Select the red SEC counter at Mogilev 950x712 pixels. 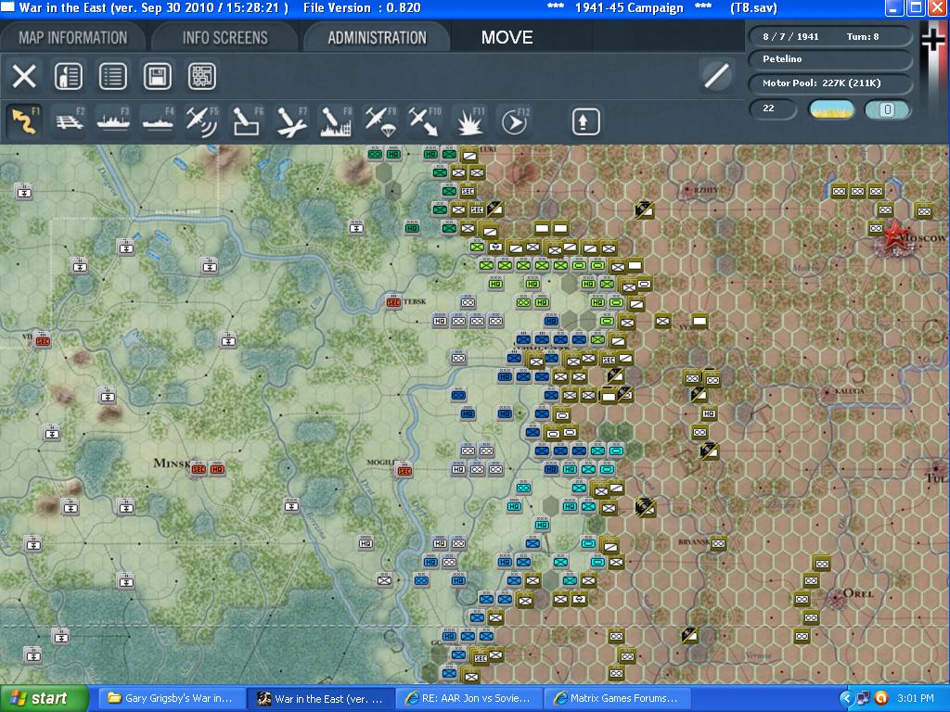(404, 470)
